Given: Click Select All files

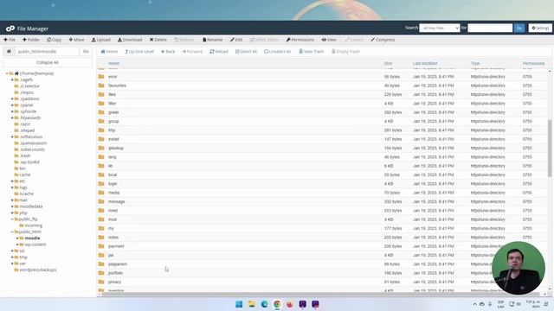Looking at the screenshot, I should [246, 52].
